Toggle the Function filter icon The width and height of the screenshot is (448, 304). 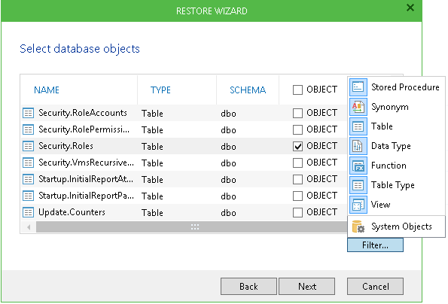pos(358,166)
